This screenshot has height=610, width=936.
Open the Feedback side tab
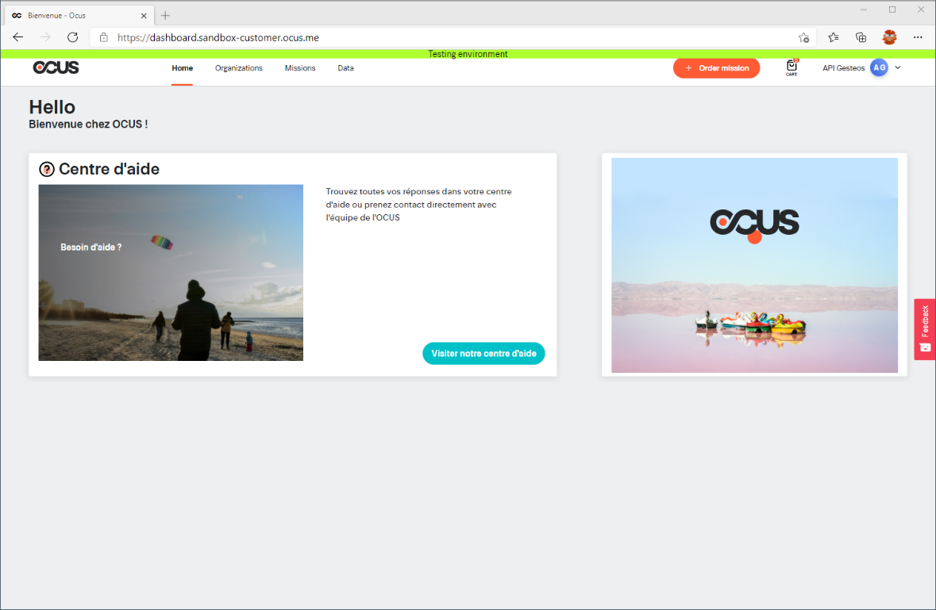924,328
